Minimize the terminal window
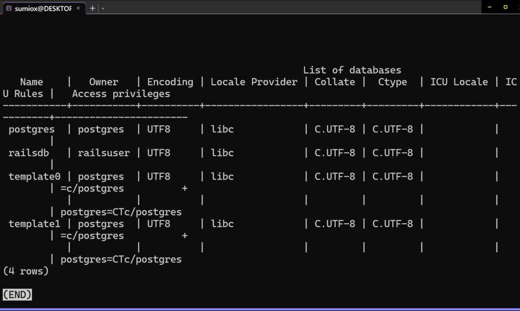520x311 pixels. (x=489, y=7)
